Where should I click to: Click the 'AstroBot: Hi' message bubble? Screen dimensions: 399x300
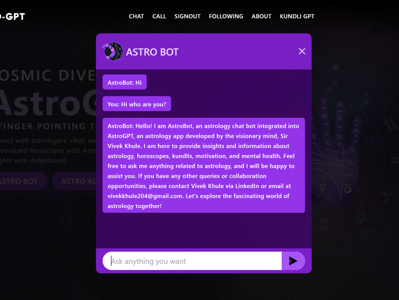point(124,82)
